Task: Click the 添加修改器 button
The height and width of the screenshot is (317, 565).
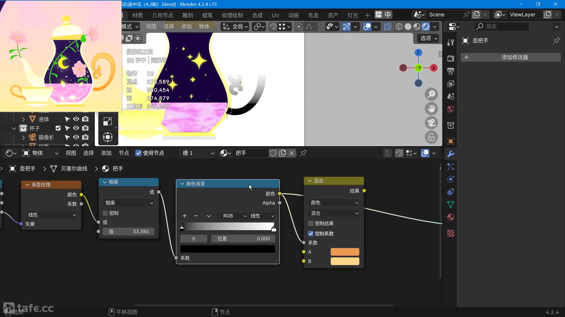Action: coord(511,57)
